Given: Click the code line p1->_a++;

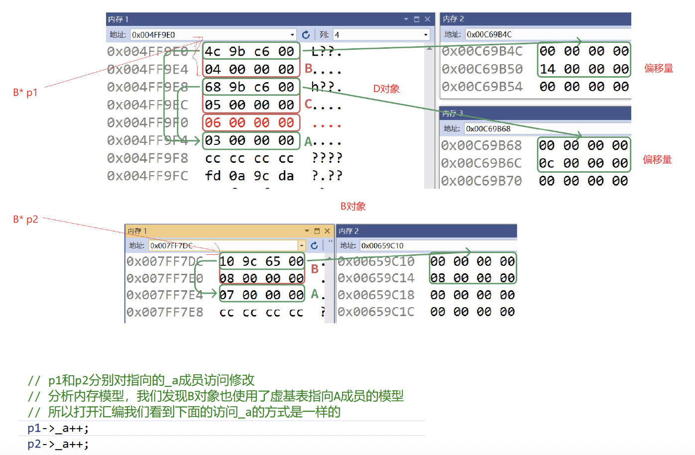Looking at the screenshot, I should point(58,428).
